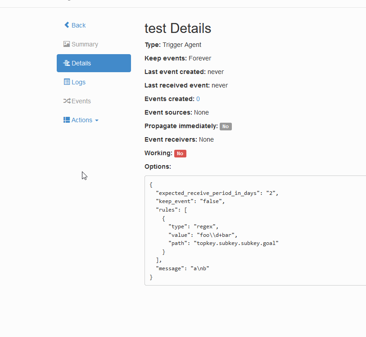
Task: Click Last received event: never text
Action: (x=186, y=85)
